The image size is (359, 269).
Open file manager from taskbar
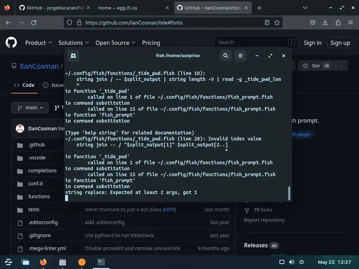tap(62, 262)
